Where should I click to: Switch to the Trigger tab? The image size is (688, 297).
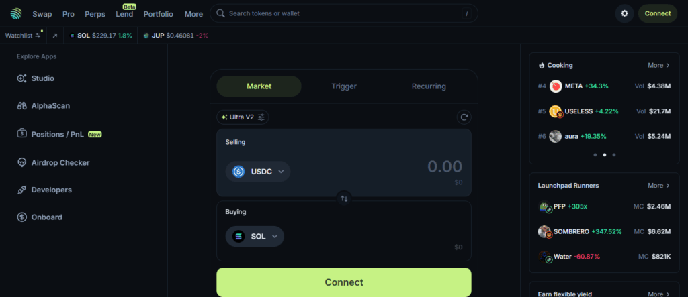344,86
